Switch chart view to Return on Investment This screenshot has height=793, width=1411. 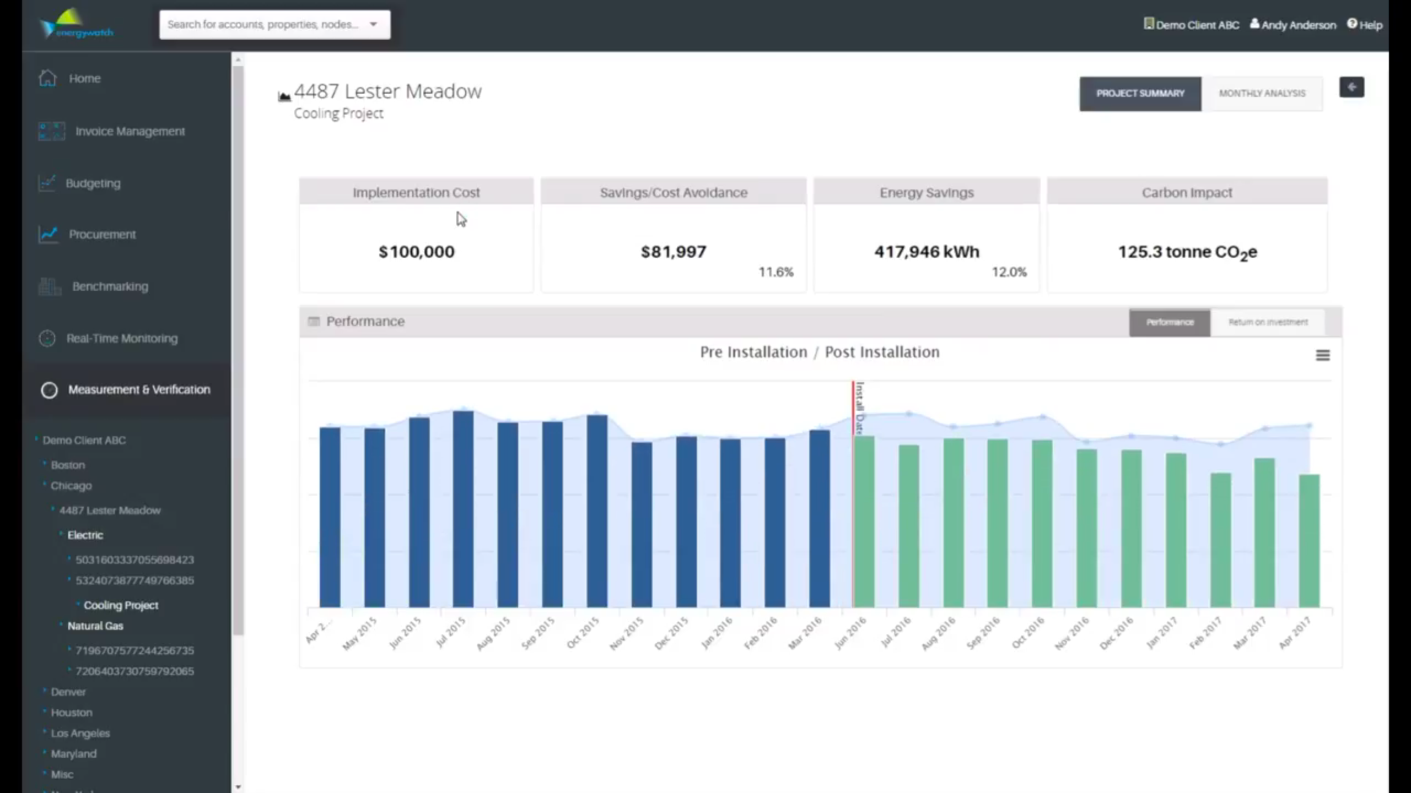(x=1268, y=322)
